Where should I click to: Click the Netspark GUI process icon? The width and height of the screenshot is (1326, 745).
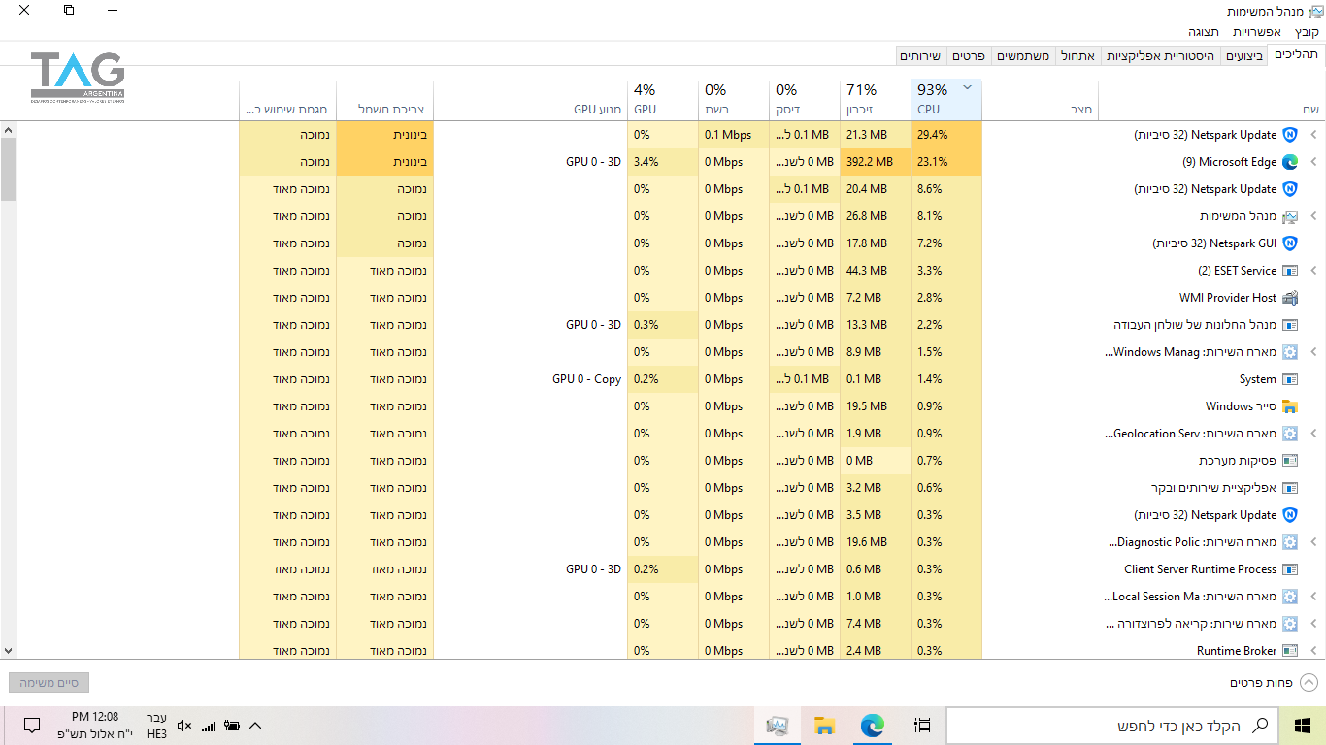(x=1290, y=243)
